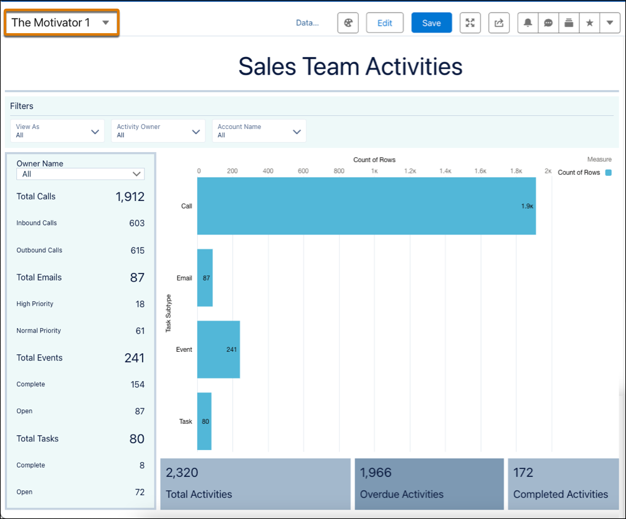This screenshot has height=519, width=626.
Task: Open the View As filter dropdown
Action: (x=57, y=130)
